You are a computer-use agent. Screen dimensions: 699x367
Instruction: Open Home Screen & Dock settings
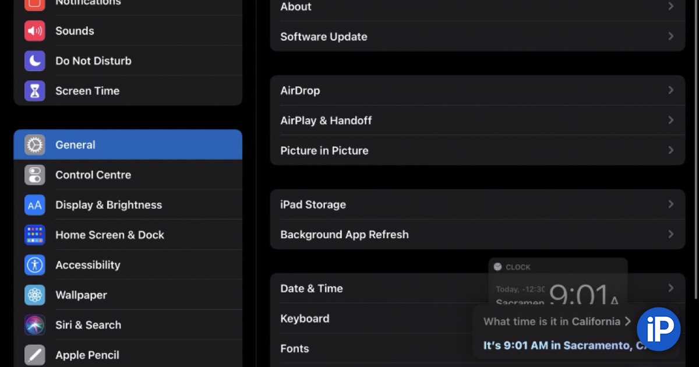(x=128, y=235)
